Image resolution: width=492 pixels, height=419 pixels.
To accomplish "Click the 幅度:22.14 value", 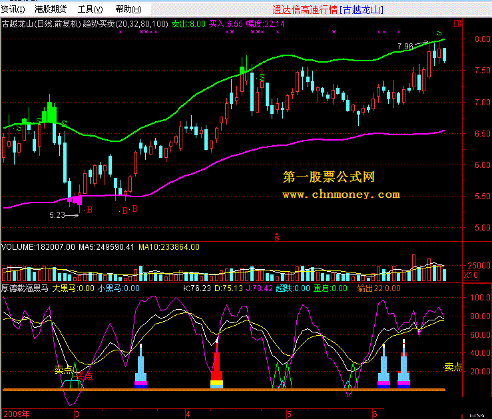I will click(265, 24).
